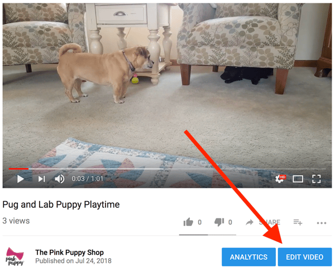This screenshot has height=276, width=335.
Task: Dislike the video with thumbs down
Action: point(219,222)
